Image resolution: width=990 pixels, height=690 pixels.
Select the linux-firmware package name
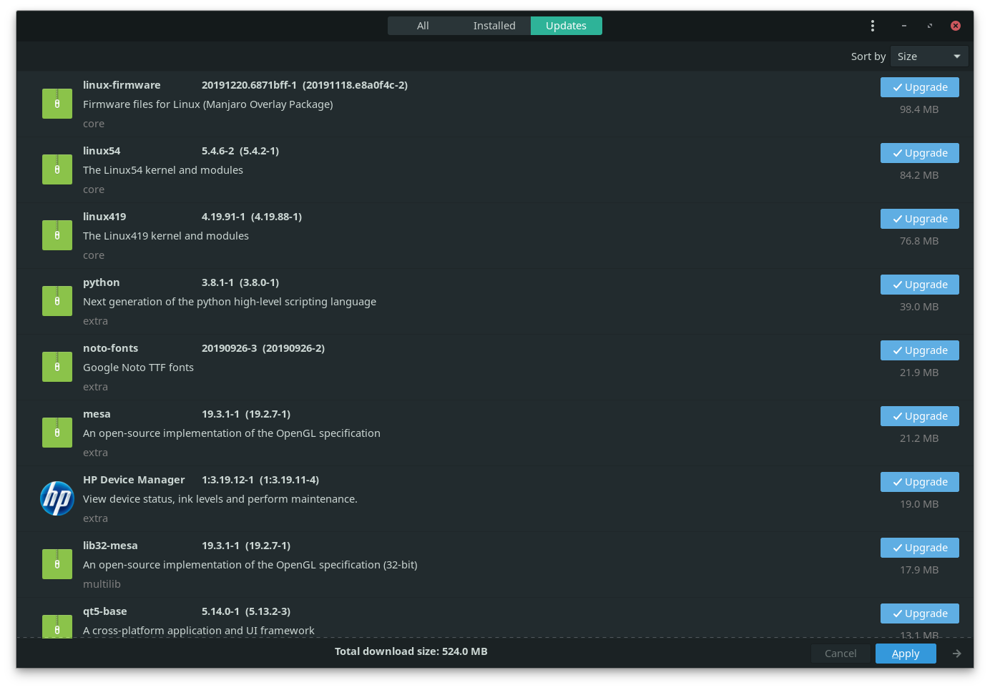(122, 85)
